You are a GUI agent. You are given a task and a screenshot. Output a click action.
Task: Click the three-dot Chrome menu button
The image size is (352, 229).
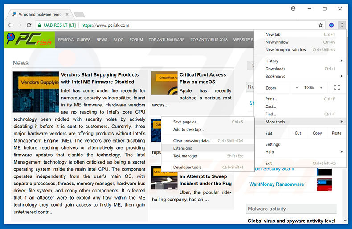342,25
